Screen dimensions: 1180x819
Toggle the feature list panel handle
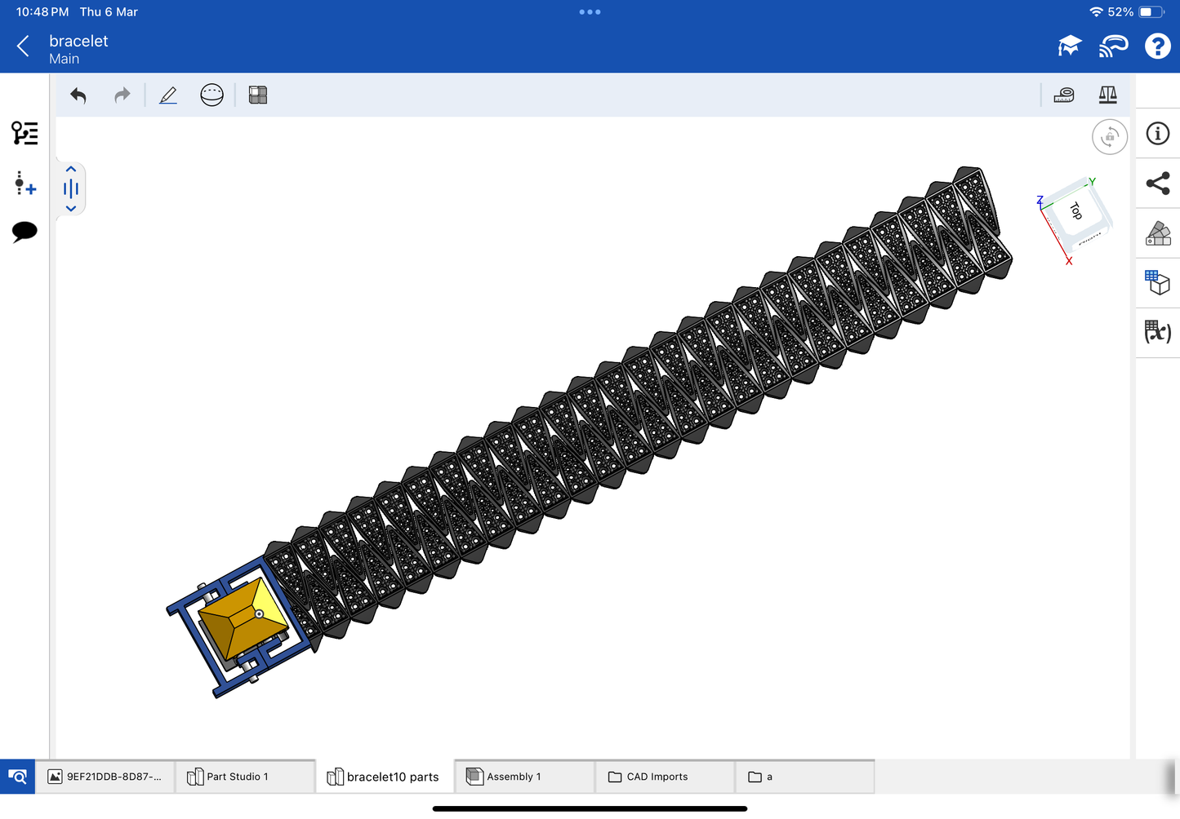pyautogui.click(x=71, y=189)
